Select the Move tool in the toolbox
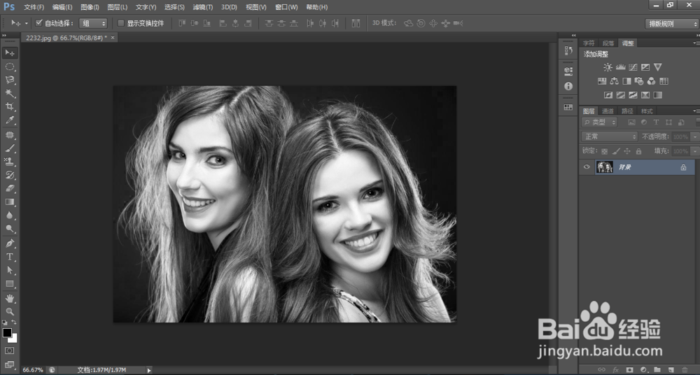 (9, 53)
